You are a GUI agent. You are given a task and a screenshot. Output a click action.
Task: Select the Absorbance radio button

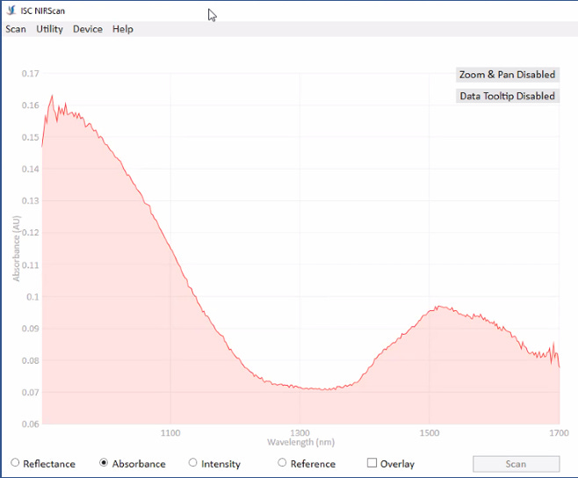(104, 462)
